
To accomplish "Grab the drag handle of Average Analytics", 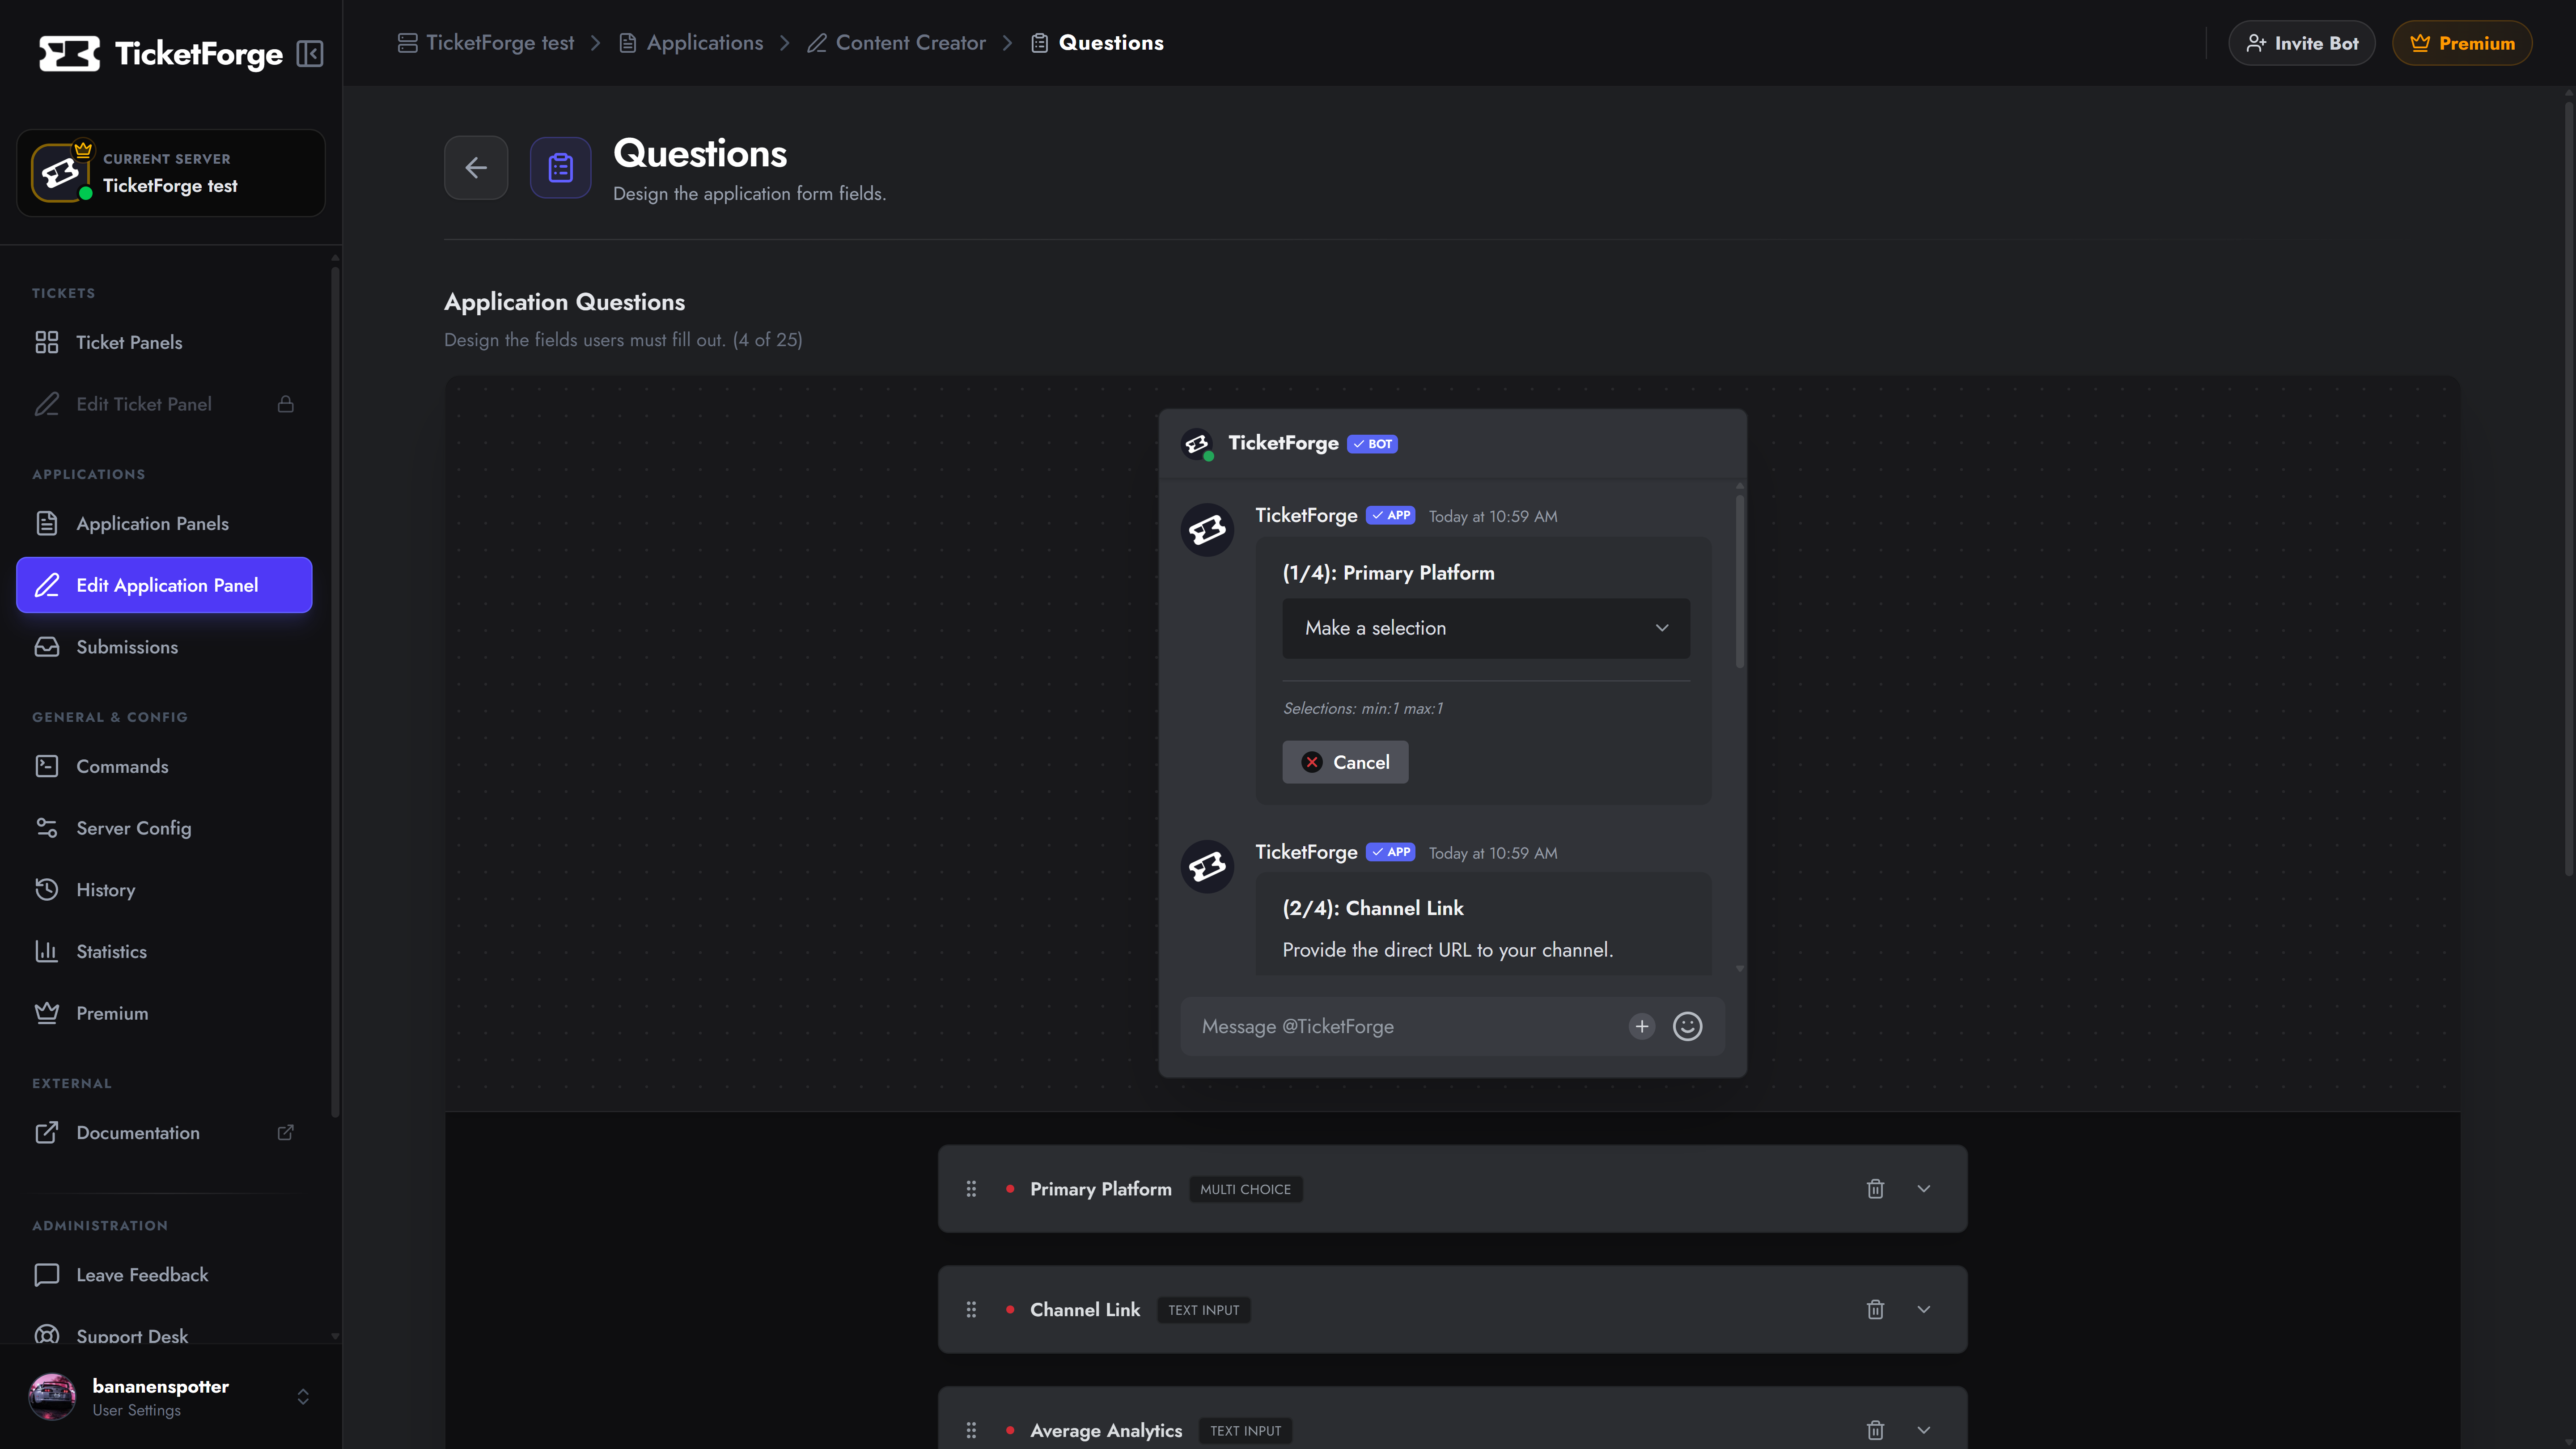I will point(971,1430).
